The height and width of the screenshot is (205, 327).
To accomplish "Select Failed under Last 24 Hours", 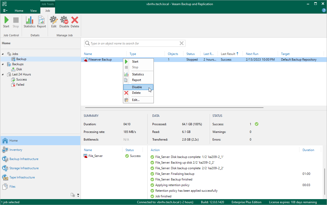I will tap(20, 85).
